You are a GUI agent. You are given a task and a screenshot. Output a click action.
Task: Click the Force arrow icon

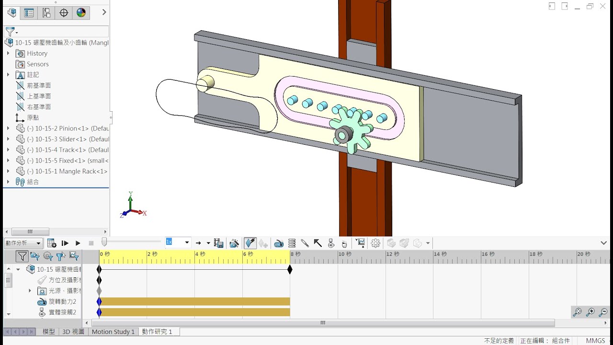[318, 243]
